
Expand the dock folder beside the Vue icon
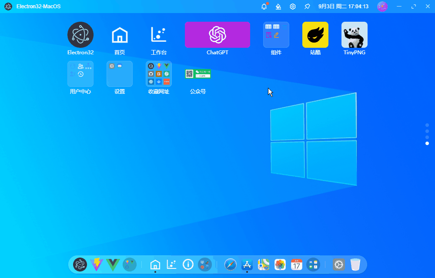(x=130, y=265)
